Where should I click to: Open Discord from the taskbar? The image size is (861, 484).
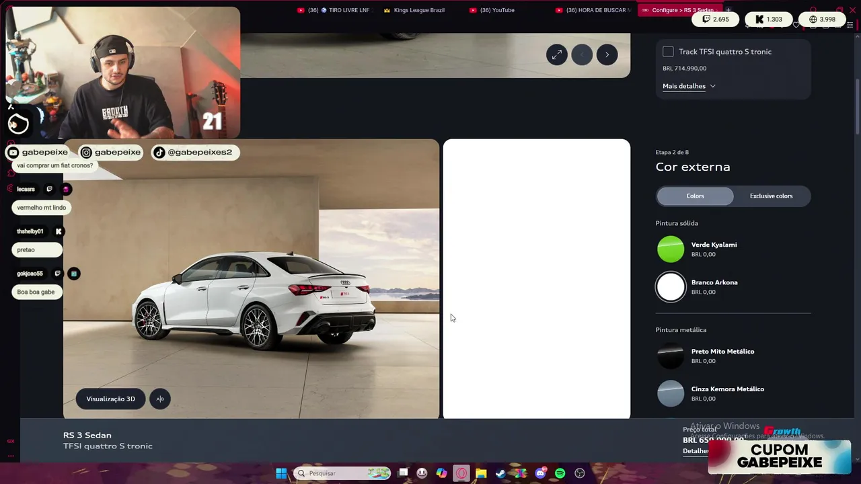pyautogui.click(x=540, y=473)
